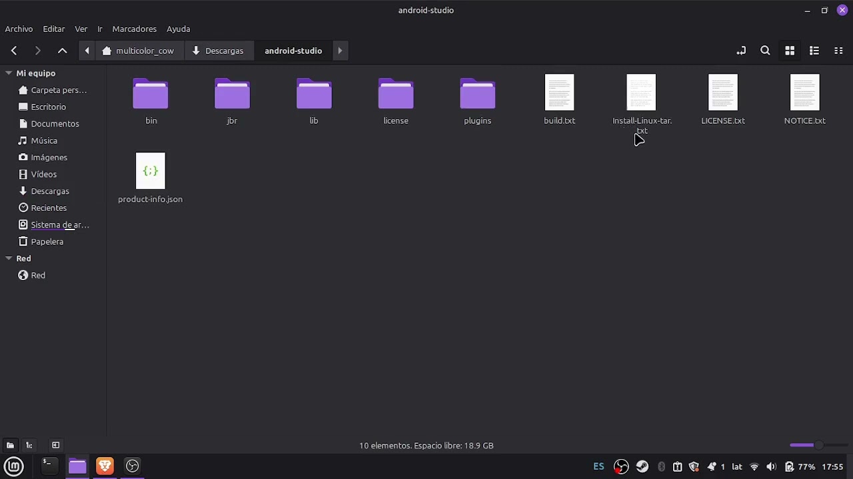The height and width of the screenshot is (479, 853).
Task: Open the file search tool
Action: (x=765, y=51)
